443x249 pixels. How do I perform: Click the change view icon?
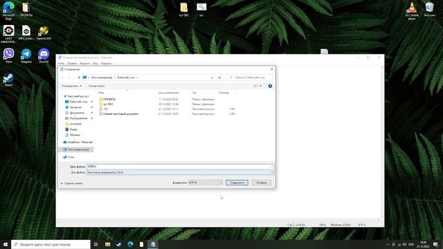click(x=255, y=86)
